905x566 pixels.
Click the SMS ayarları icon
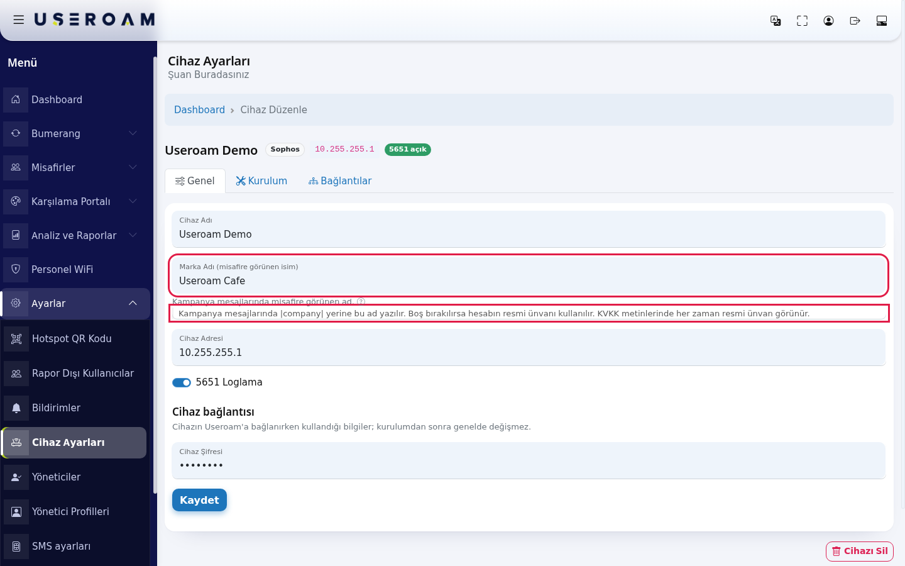tap(16, 546)
